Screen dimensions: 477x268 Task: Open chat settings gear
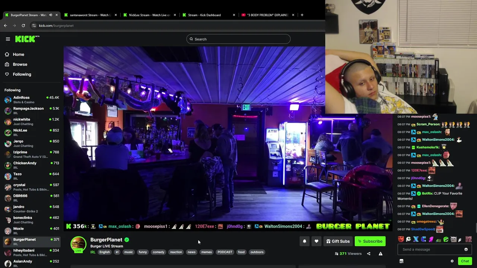pyautogui.click(x=452, y=261)
